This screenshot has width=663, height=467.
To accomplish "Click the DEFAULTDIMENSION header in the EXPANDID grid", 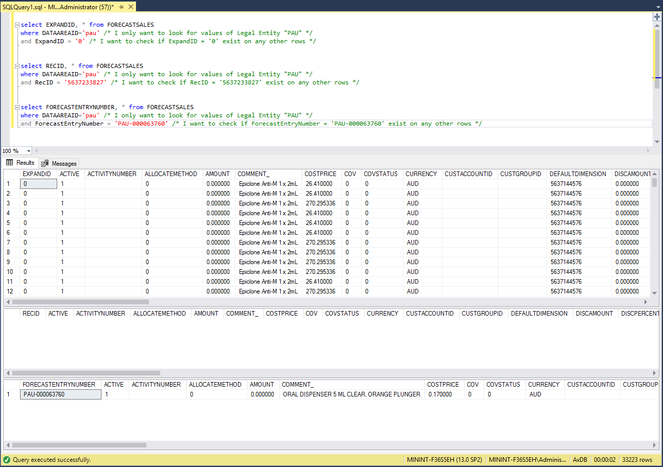I will 579,174.
